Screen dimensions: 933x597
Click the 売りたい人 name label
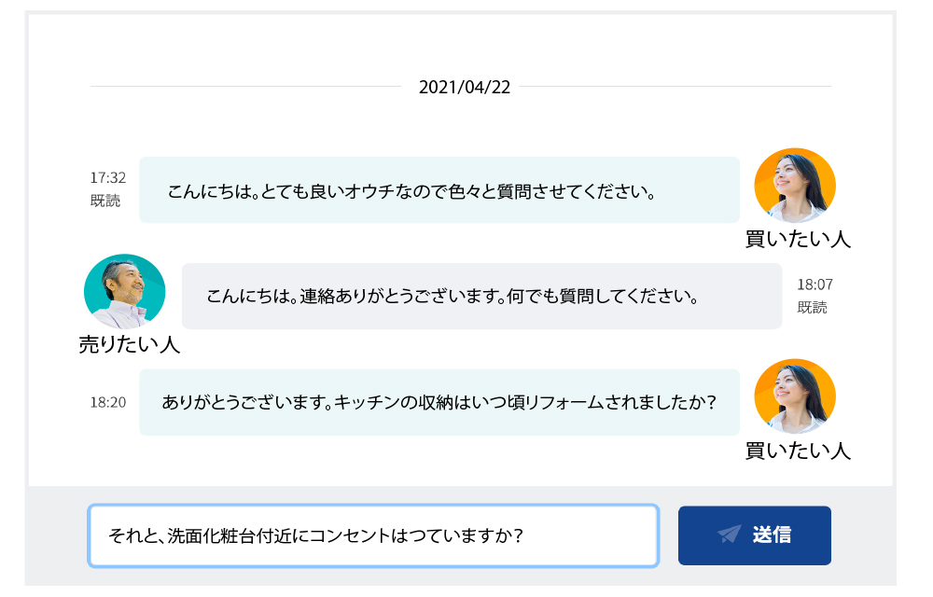130,344
